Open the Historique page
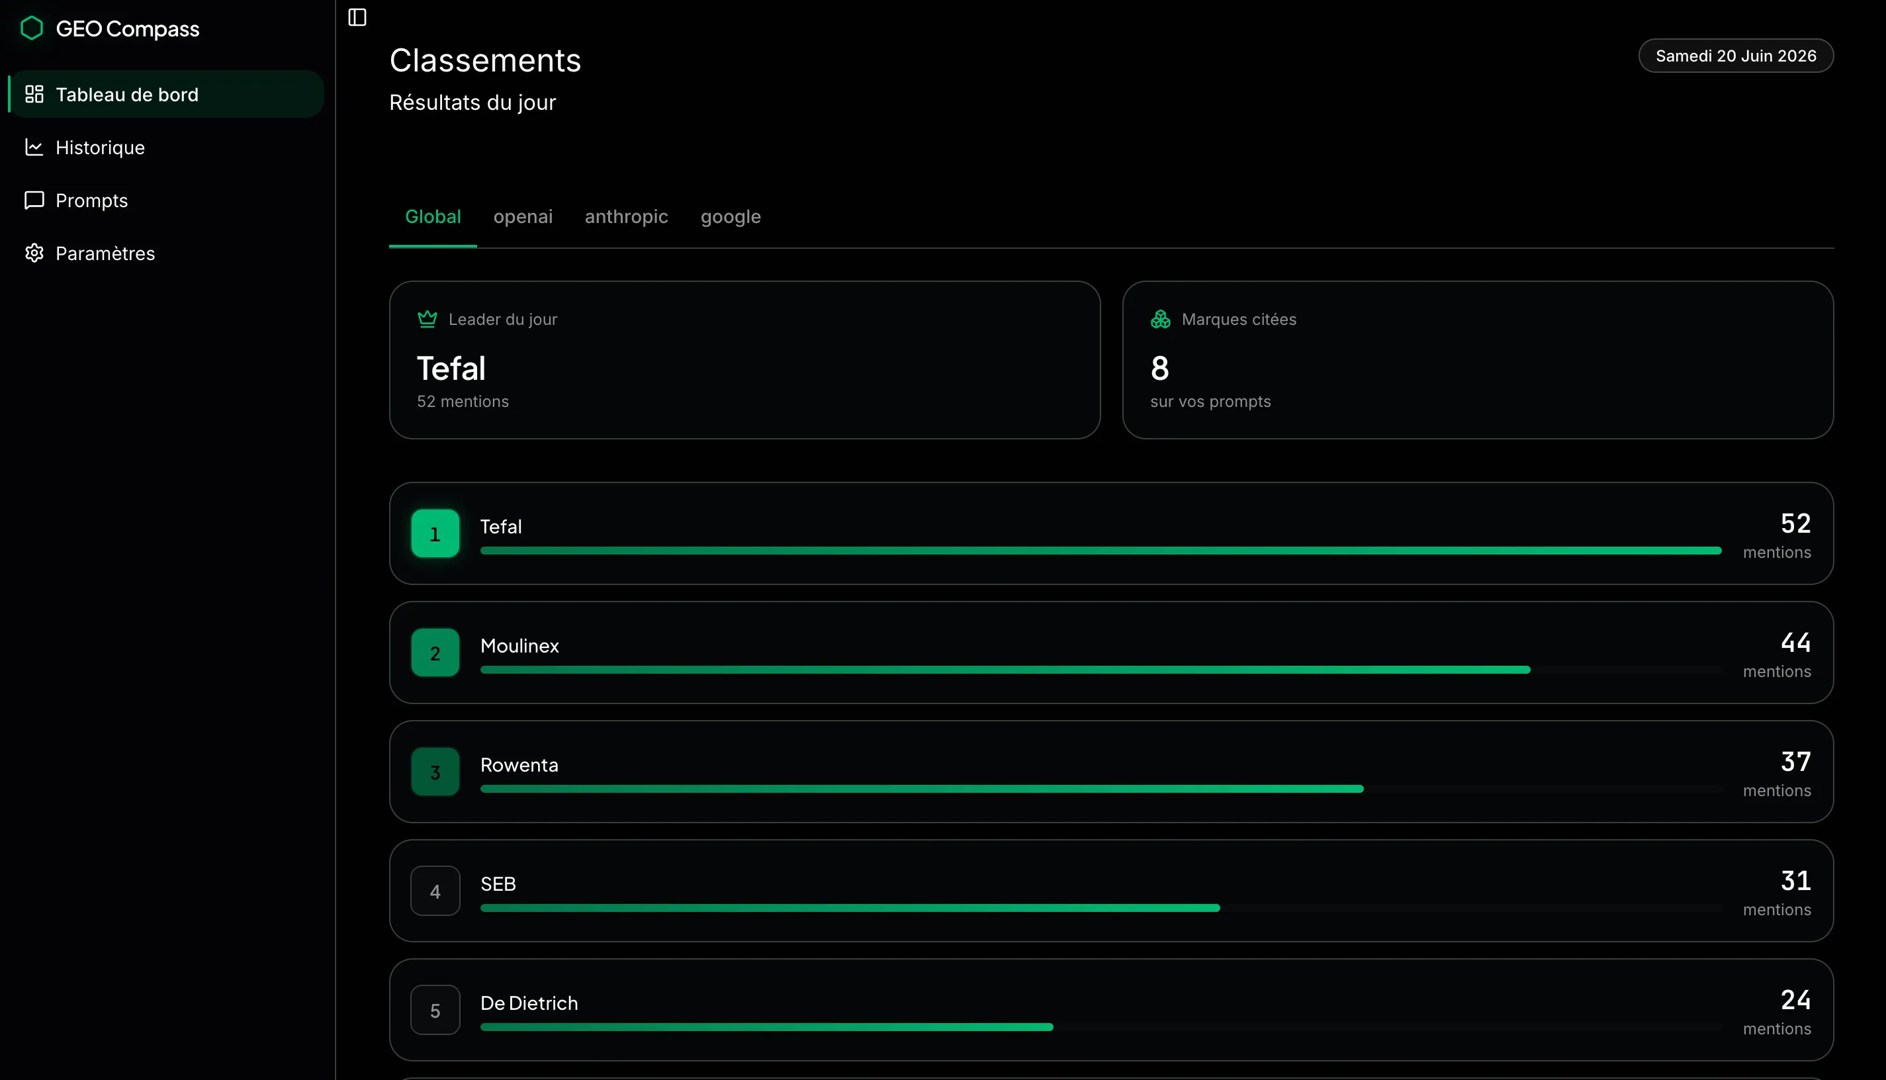Viewport: 1886px width, 1080px height. pyautogui.click(x=166, y=147)
